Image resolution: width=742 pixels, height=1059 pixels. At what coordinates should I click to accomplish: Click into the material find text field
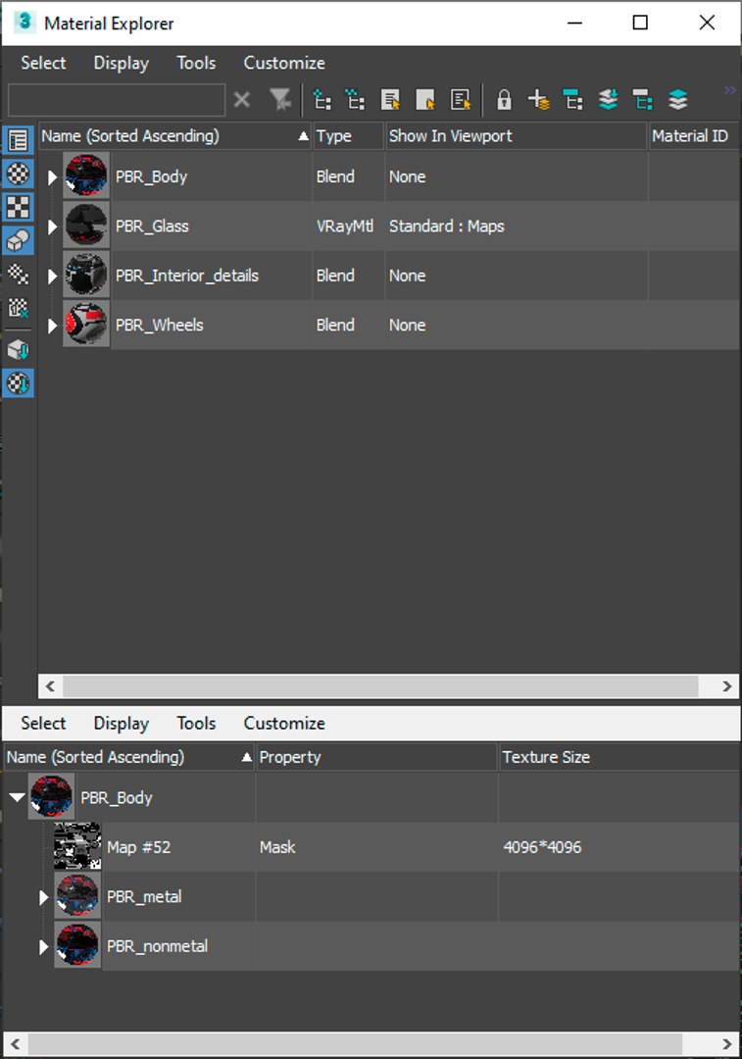pos(116,100)
